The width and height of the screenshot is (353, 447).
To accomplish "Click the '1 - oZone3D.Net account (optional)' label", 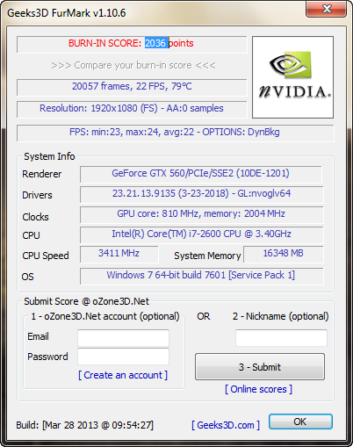I will point(105,316).
